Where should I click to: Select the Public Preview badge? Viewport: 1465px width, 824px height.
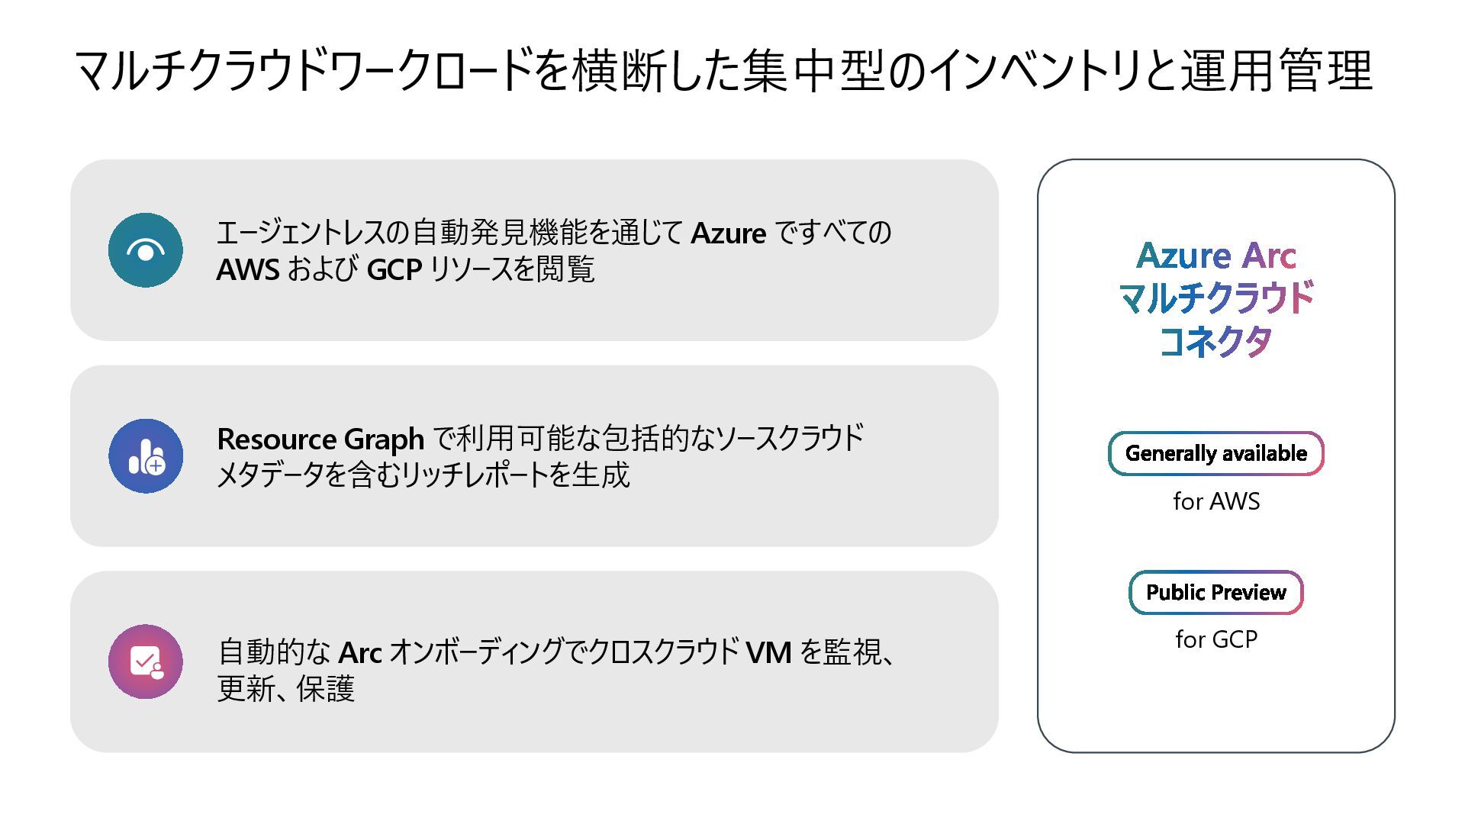coord(1215,592)
